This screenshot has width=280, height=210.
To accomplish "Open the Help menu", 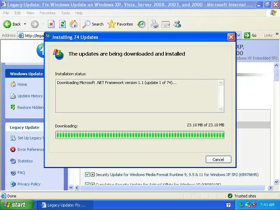I will 79,13.
